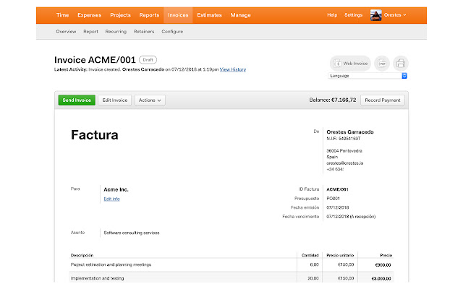
Task: Click the print invoice icon
Action: 400,64
